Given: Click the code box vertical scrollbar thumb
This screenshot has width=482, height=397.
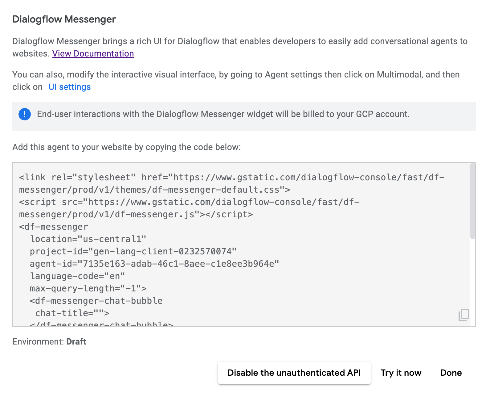Looking at the screenshot, I should tap(473, 201).
